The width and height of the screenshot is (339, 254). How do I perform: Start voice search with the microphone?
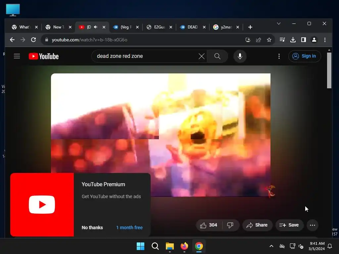(x=240, y=56)
